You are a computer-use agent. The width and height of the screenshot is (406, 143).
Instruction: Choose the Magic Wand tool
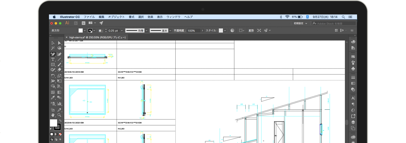53,48
